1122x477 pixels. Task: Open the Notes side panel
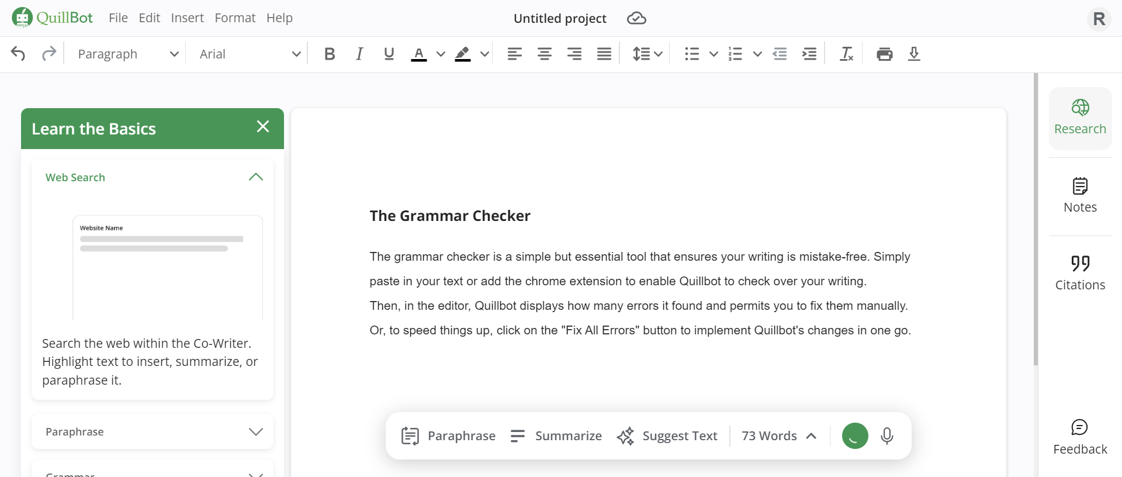1080,196
